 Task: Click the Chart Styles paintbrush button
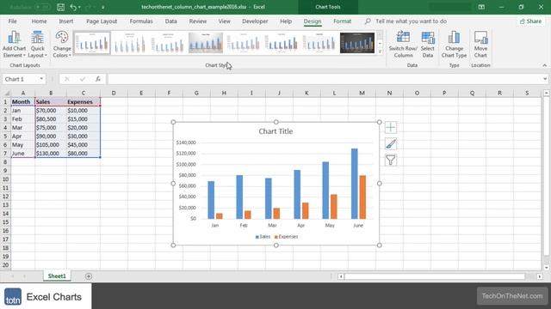click(x=390, y=144)
